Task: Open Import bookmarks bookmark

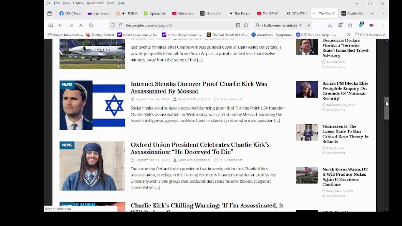Action: (x=65, y=35)
